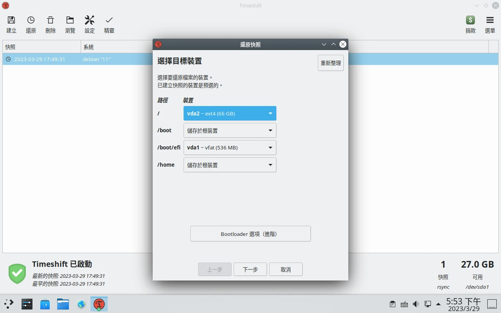Expand the /boot/efi vda1 dropdown
The height and width of the screenshot is (313, 501).
click(x=230, y=148)
